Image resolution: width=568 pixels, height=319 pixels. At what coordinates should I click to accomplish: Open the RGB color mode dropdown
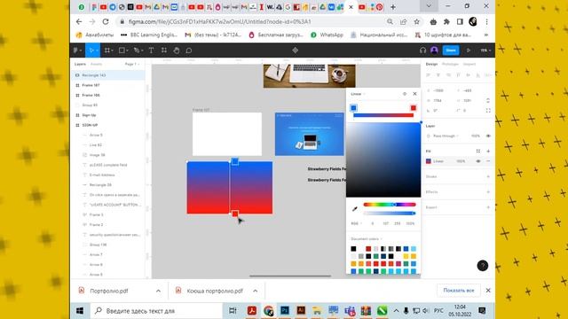coord(357,223)
